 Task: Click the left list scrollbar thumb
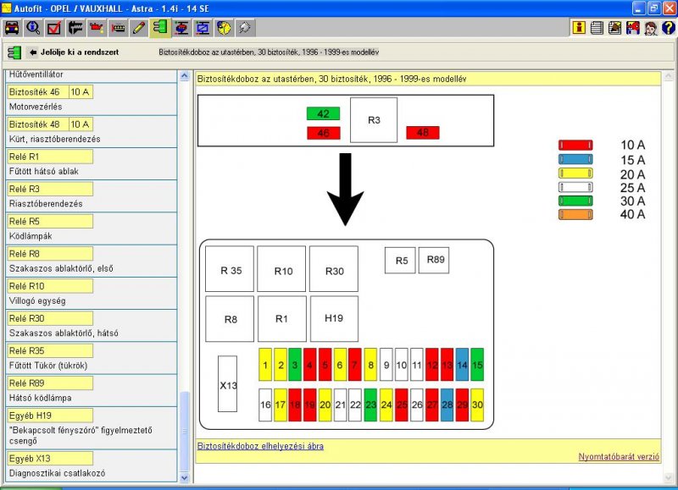click(x=184, y=432)
